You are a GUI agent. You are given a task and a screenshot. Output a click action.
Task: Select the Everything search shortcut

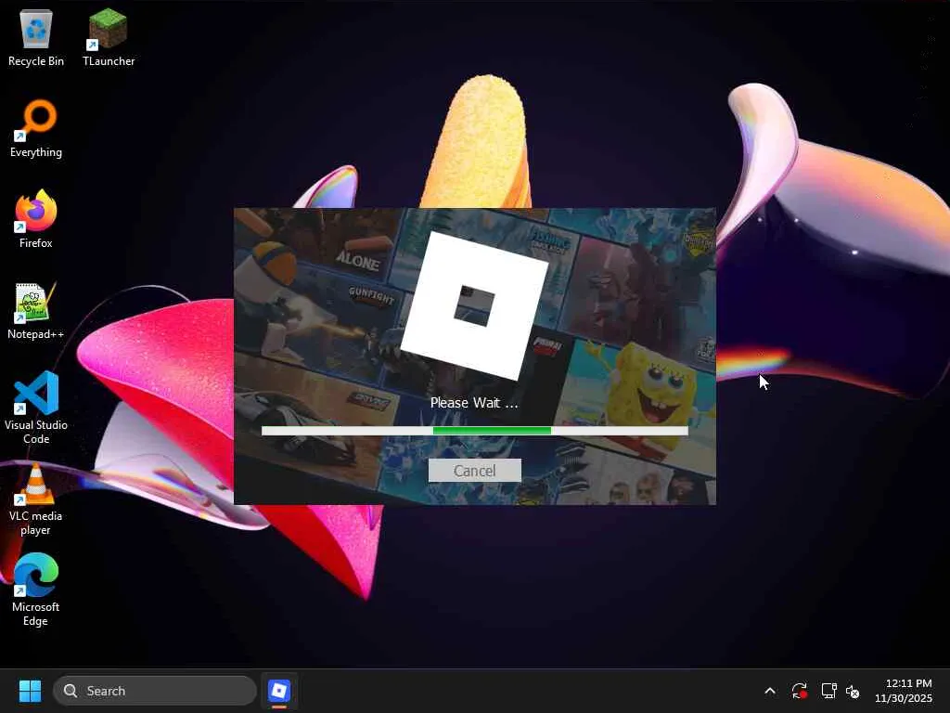[x=36, y=128]
